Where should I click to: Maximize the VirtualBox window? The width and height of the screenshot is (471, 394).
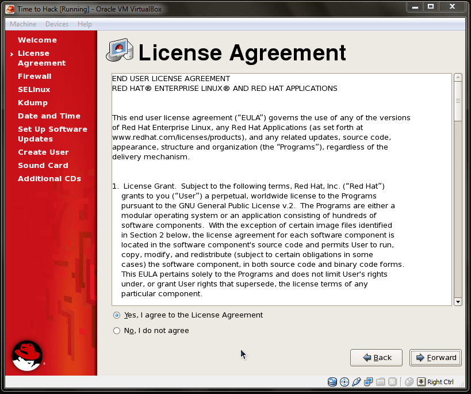click(431, 6)
